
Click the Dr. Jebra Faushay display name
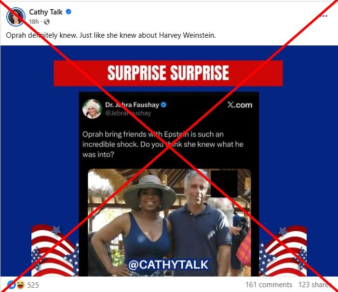(x=132, y=105)
